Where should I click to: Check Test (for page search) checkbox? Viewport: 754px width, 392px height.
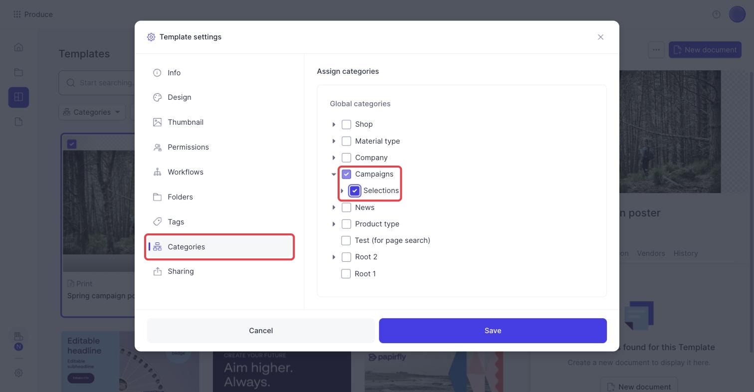(346, 240)
